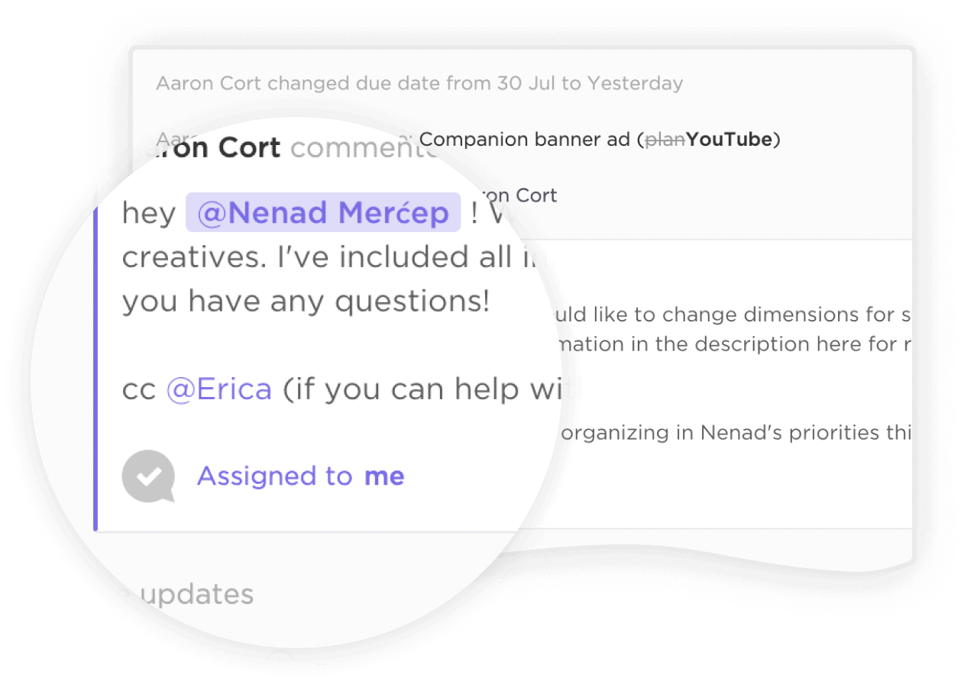The height and width of the screenshot is (681, 964).
Task: Expand the due date change activity entry
Action: pyautogui.click(x=420, y=83)
